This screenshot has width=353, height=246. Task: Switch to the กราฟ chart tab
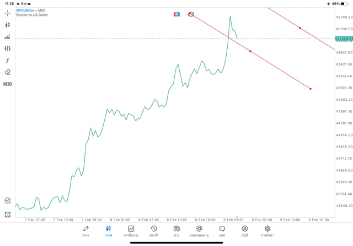coord(109,231)
